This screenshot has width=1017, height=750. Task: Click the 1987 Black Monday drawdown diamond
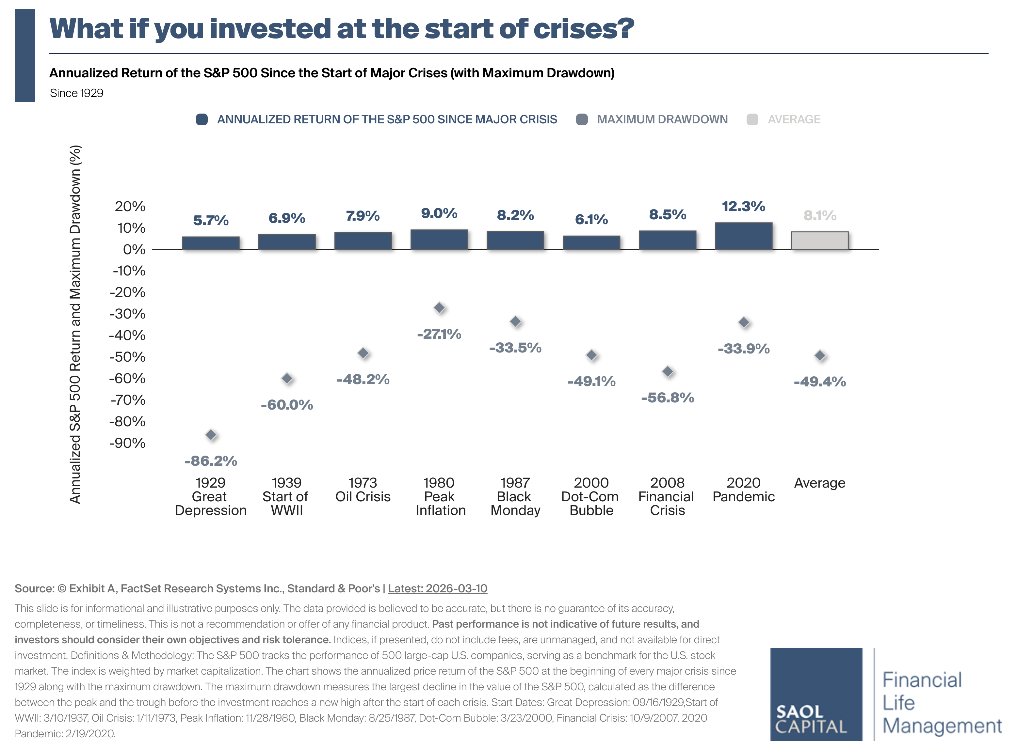click(x=515, y=321)
